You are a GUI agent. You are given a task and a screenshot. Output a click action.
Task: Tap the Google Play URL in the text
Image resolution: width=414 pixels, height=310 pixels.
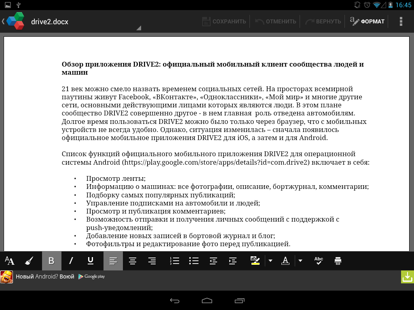tap(215, 162)
